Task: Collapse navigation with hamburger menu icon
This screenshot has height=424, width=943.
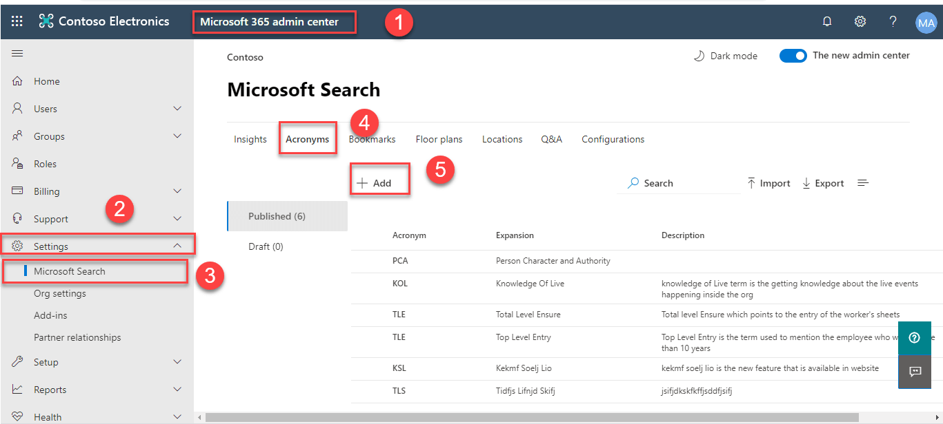Action: point(17,54)
